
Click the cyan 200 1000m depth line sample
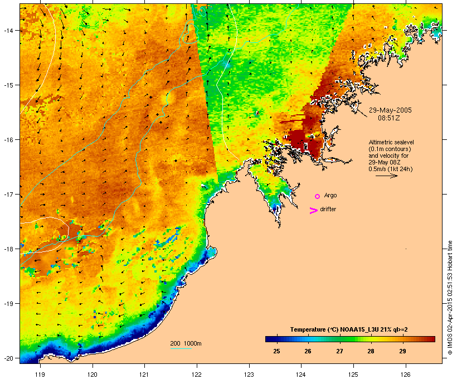click(181, 348)
